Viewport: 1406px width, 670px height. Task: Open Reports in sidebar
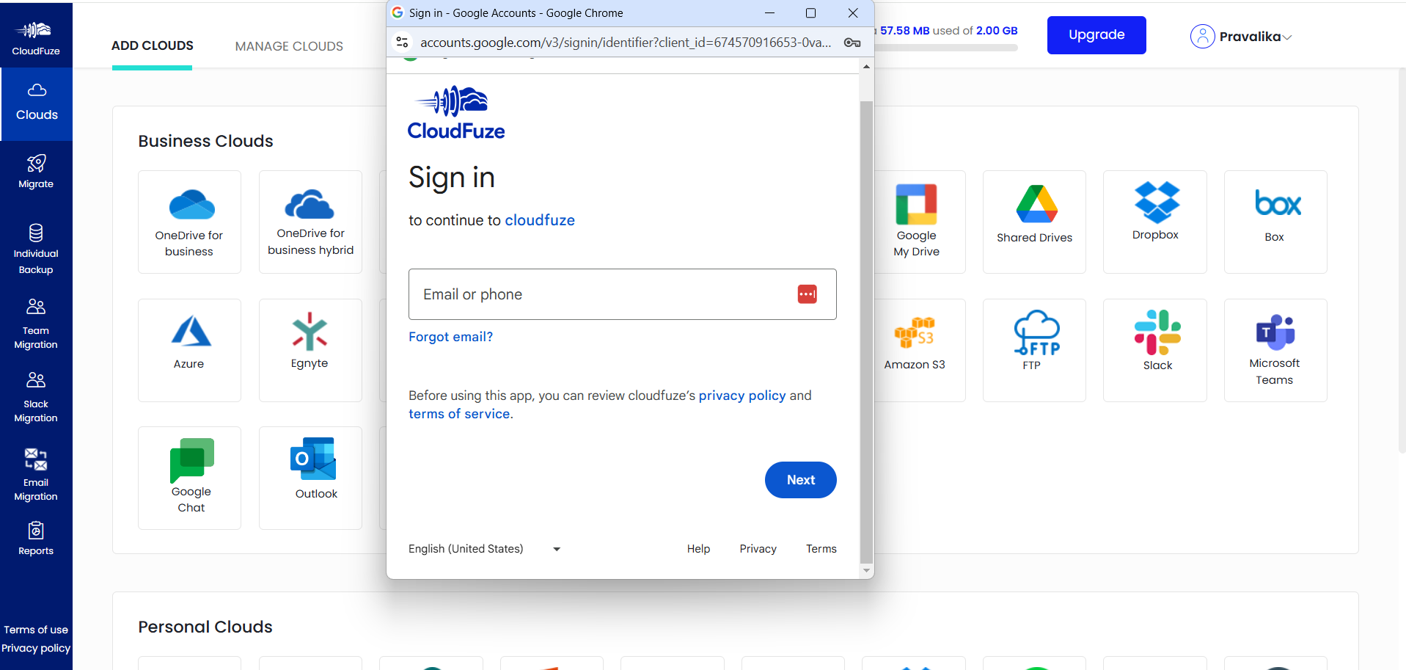pyautogui.click(x=36, y=539)
